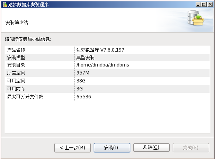Go back with the 上一步(B) button
Image resolution: width=215 pixels, height=159 pixels.
tap(72, 148)
